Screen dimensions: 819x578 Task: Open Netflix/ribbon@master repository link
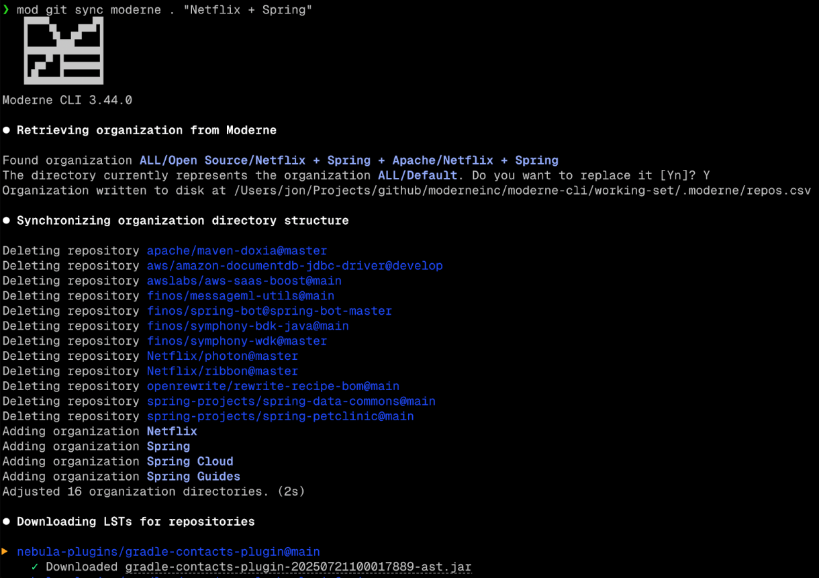[x=222, y=371]
